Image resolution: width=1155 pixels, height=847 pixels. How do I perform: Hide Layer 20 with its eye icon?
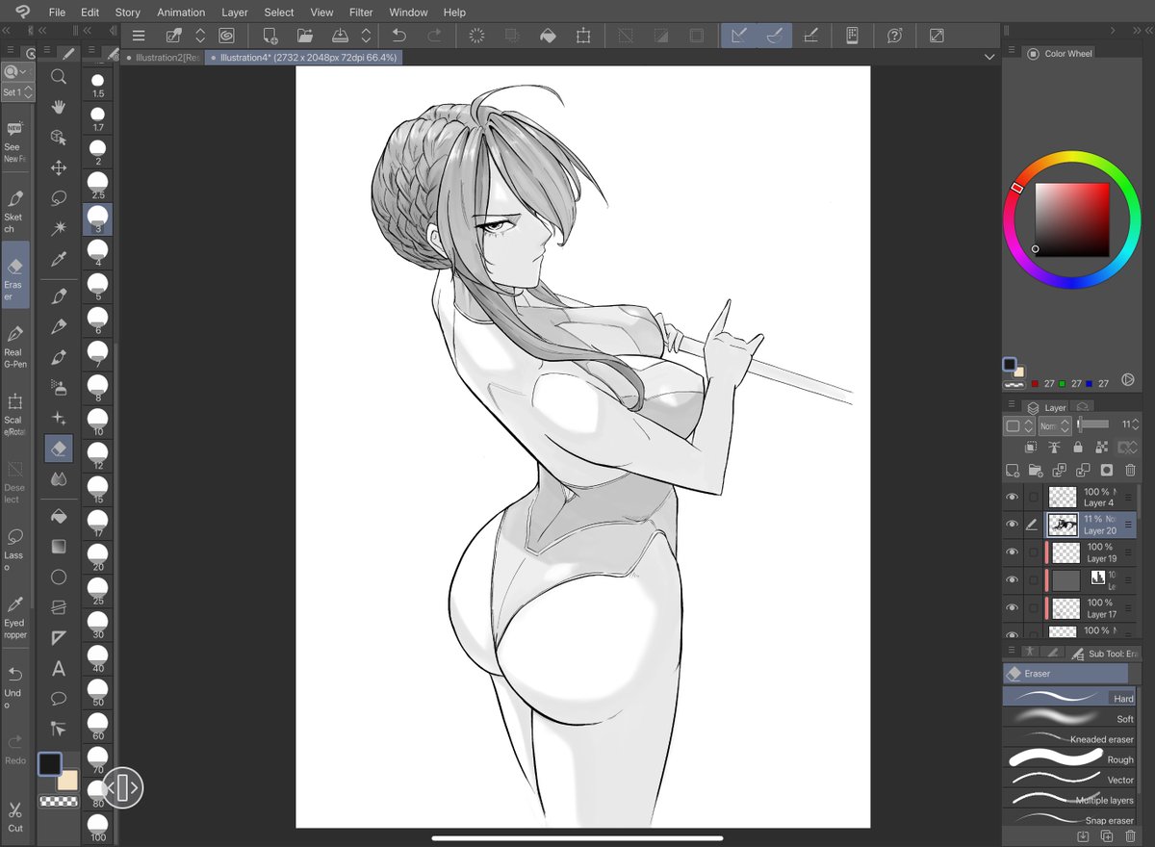point(1012,525)
